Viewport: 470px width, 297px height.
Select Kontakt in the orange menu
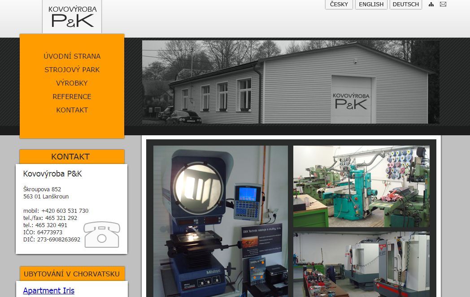click(72, 110)
